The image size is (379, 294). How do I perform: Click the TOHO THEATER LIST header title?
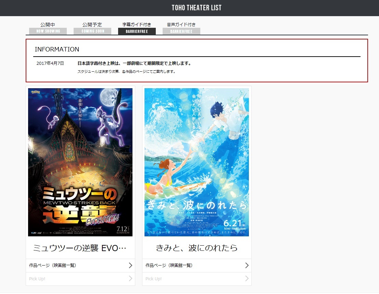coord(197,8)
